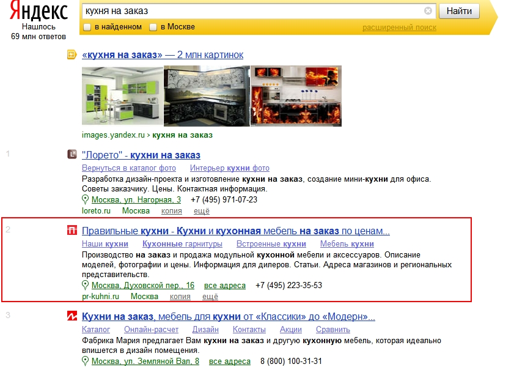
Task: Enable the «в найденном» checkbox
Action: [x=87, y=28]
